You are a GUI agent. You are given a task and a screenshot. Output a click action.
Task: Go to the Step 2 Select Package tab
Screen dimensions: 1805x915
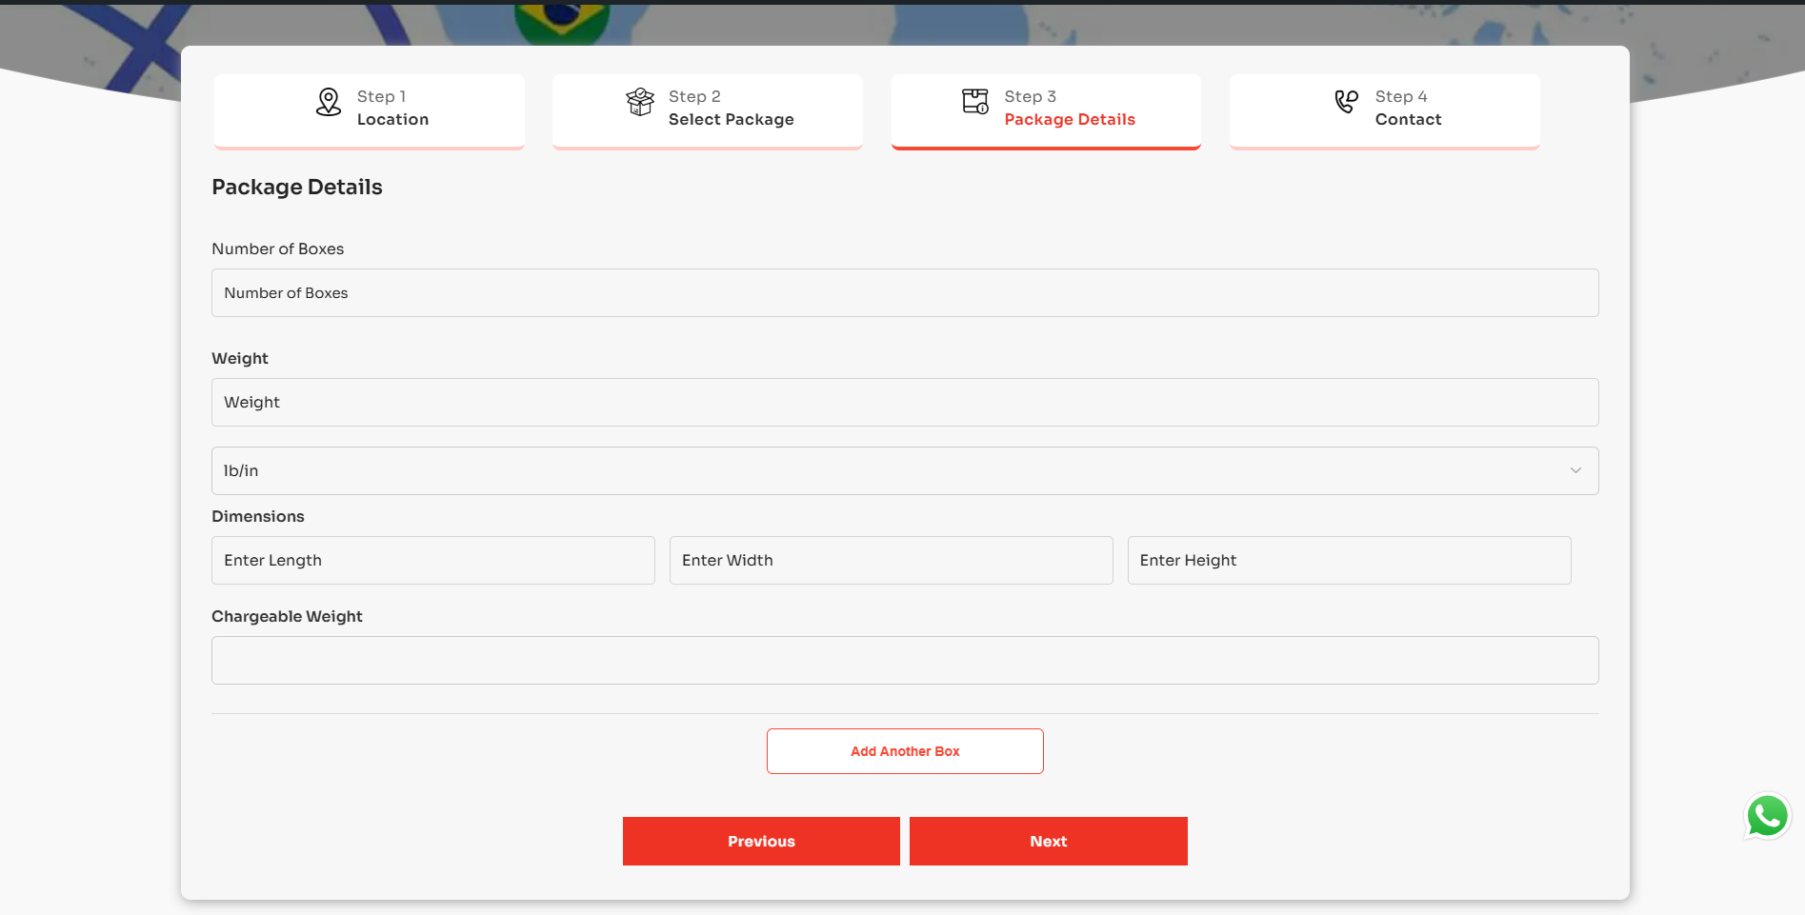pos(708,110)
